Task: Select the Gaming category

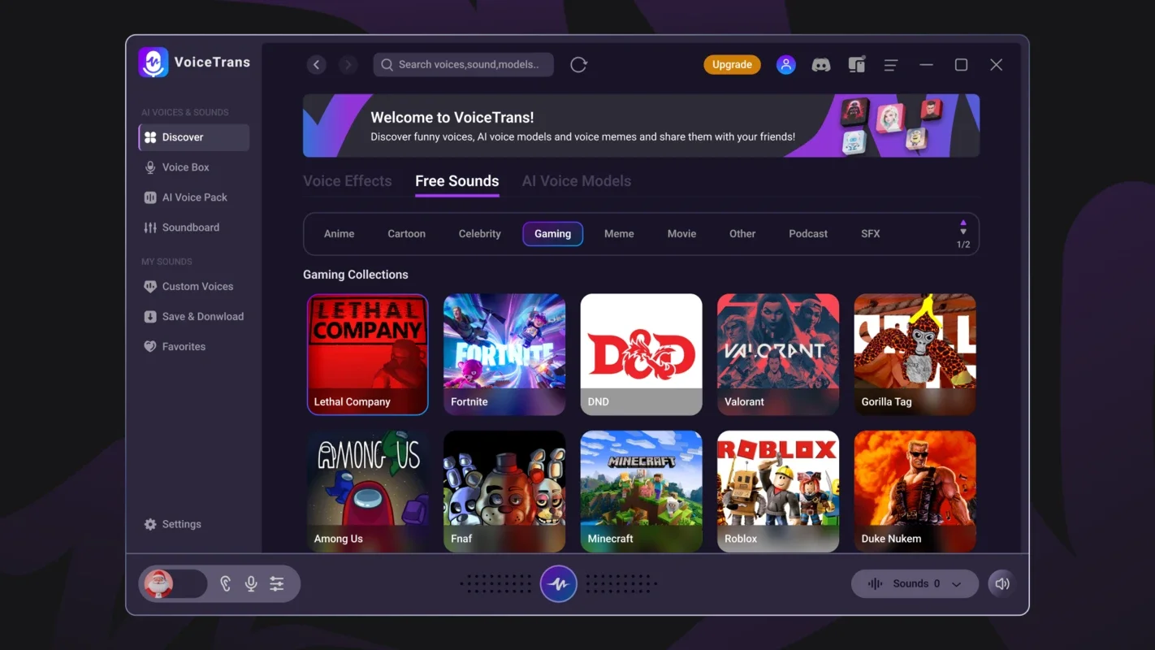Action: pyautogui.click(x=552, y=234)
